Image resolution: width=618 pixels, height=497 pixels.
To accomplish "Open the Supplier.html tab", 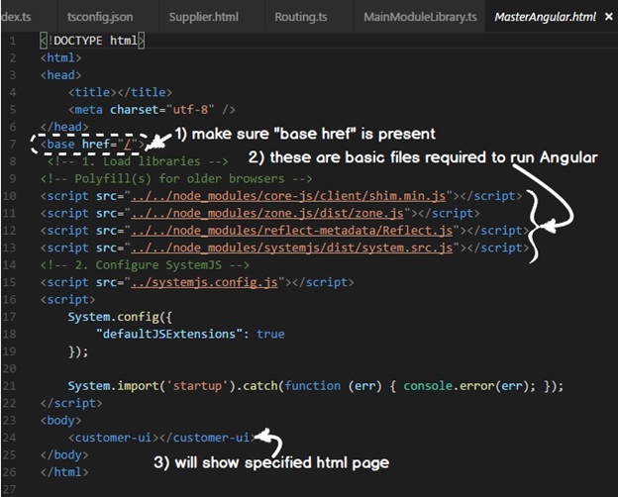I will [x=203, y=18].
